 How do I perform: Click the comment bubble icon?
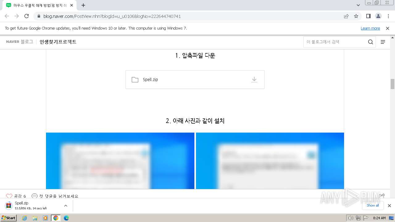[x=35, y=196]
